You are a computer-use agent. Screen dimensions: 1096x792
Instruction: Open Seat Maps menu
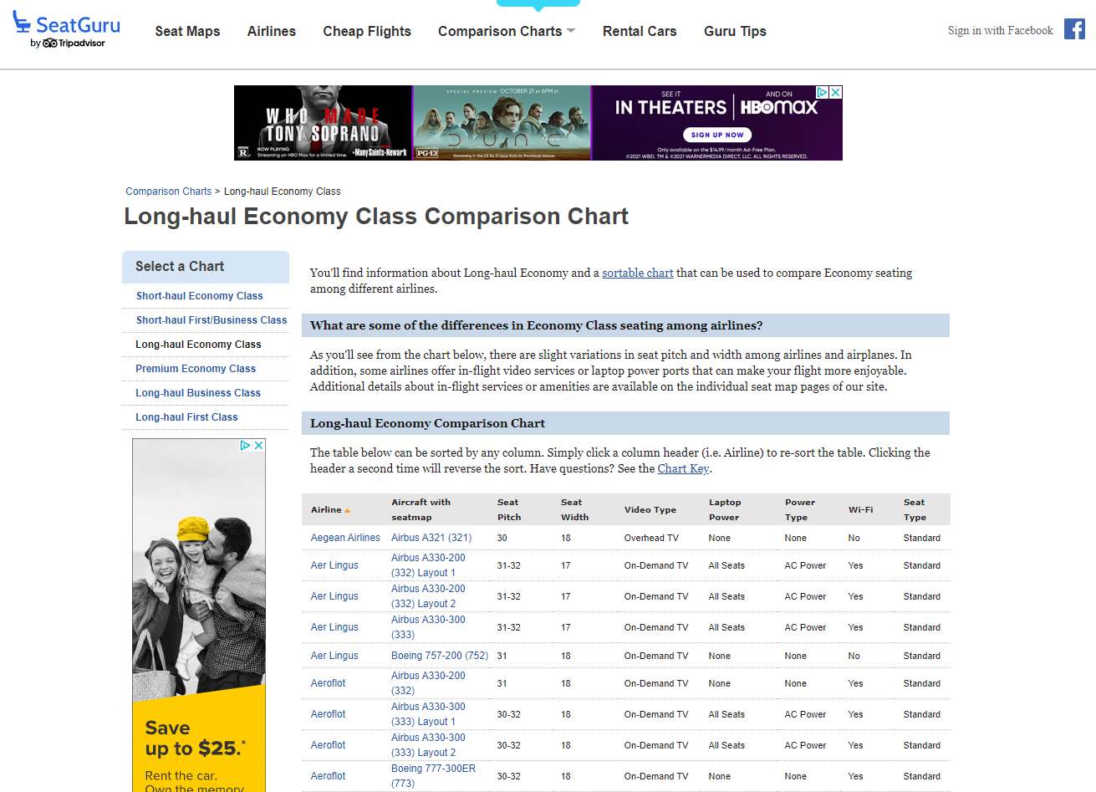point(187,31)
